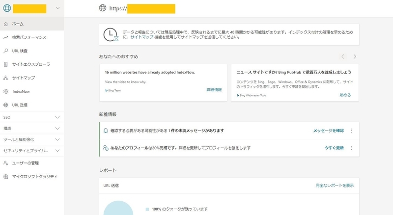Open 検索パフォーマンス page
This screenshot has height=215, width=393.
(32, 37)
